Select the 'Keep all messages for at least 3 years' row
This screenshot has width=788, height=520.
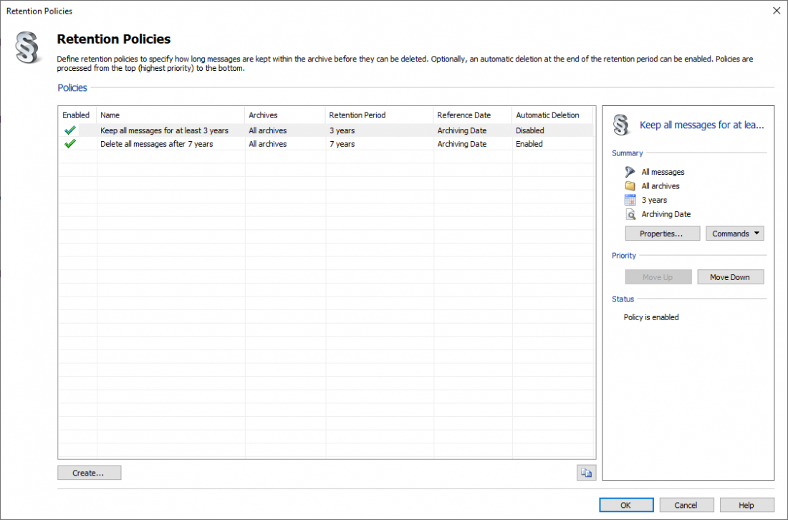point(164,130)
